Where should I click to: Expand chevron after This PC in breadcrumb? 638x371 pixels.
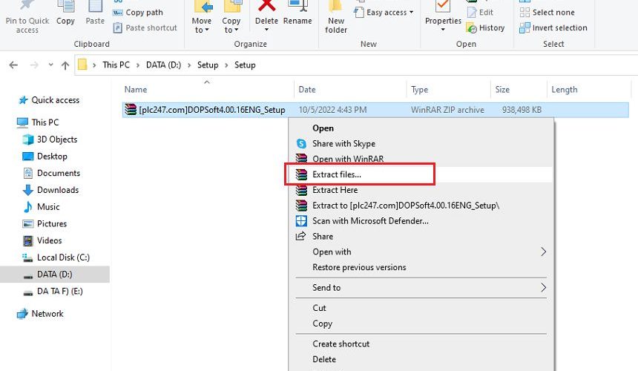[x=138, y=65]
